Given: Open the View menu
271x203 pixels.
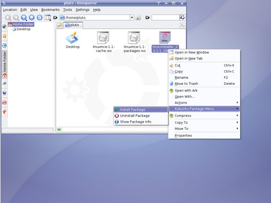Looking at the screenshot, I should [34, 10].
